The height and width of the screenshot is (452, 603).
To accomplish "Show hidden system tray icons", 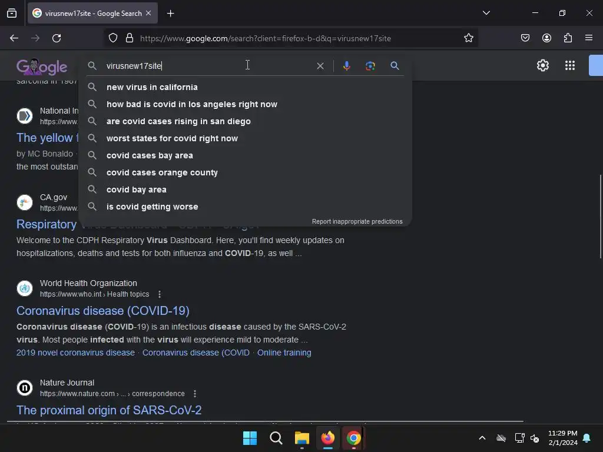I will (482, 438).
